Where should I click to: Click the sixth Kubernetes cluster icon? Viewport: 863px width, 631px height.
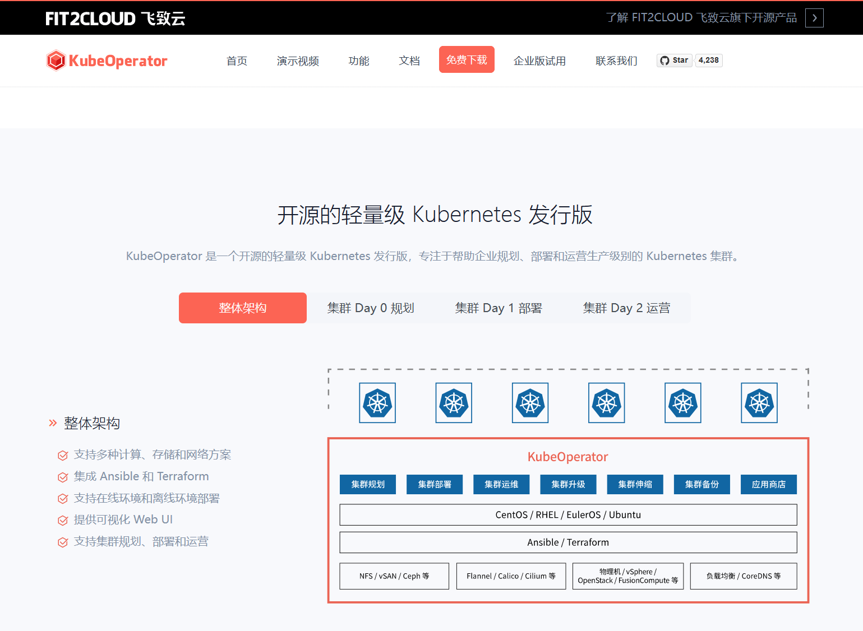tap(759, 403)
